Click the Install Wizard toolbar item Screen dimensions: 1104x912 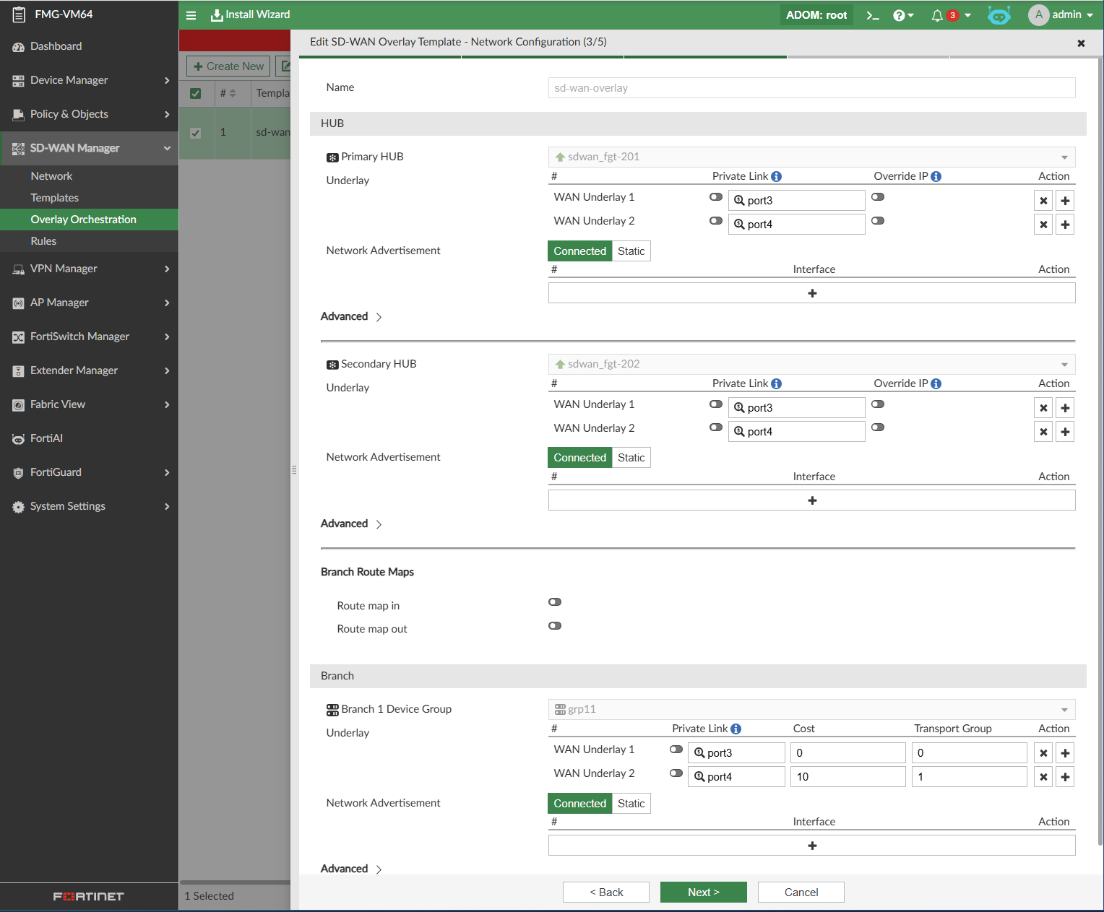point(250,15)
